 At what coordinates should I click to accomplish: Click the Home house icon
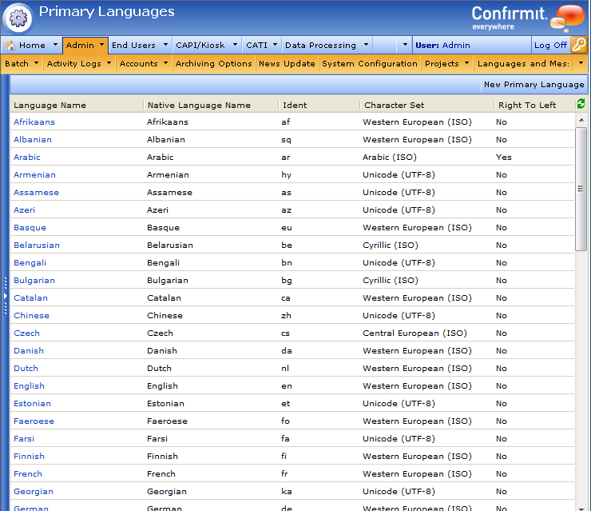point(10,46)
